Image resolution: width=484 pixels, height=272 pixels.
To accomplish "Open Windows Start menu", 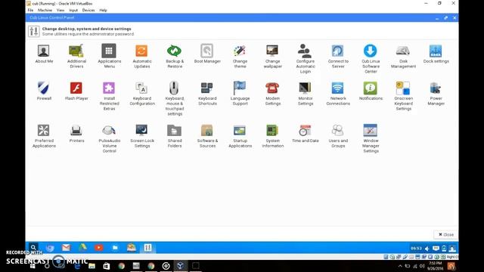I will (33, 266).
